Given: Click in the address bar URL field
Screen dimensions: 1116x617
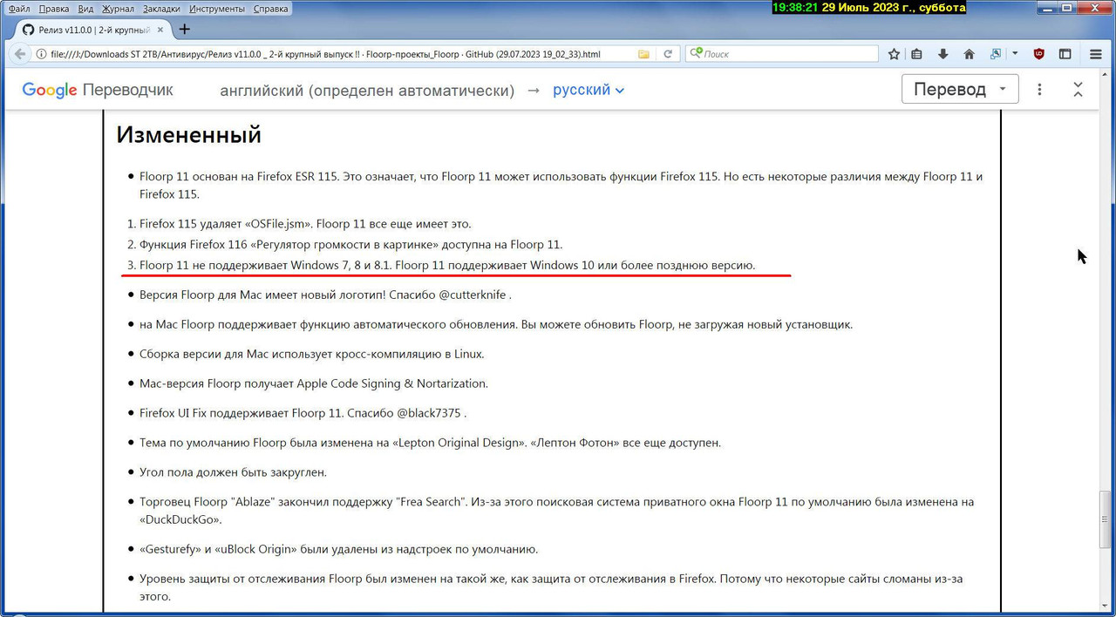Looking at the screenshot, I should click(340, 54).
